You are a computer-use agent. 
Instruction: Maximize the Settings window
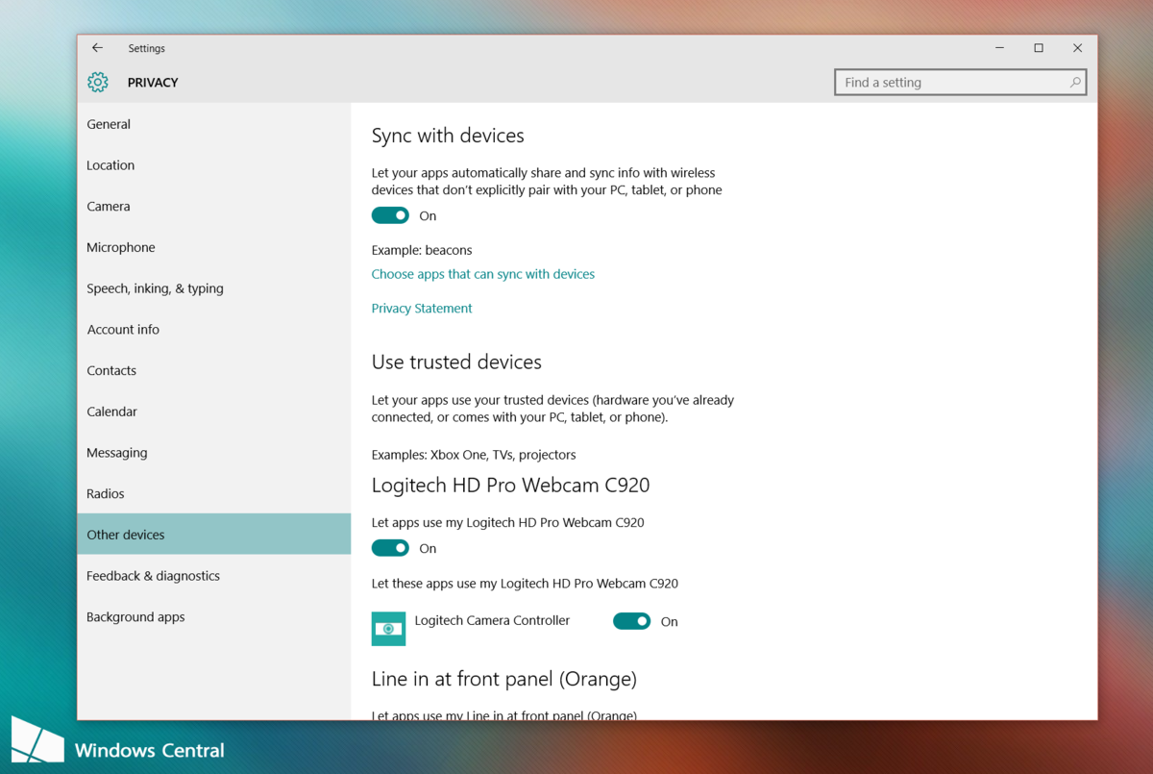tap(1039, 48)
